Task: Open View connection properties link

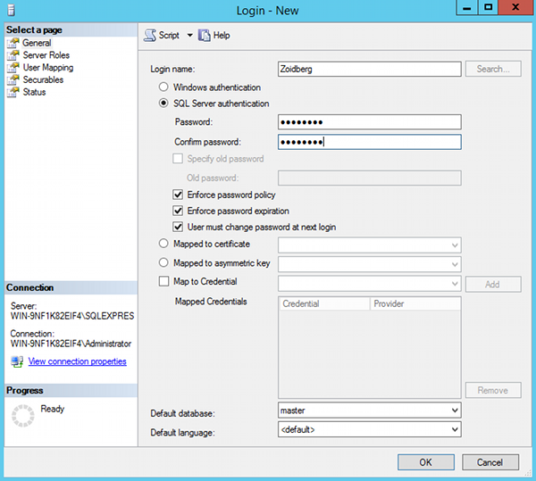Action: (77, 361)
